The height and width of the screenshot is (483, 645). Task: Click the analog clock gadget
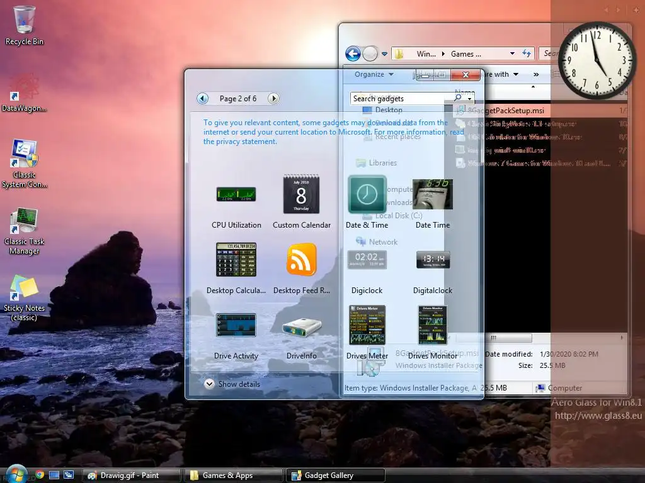[x=597, y=60]
